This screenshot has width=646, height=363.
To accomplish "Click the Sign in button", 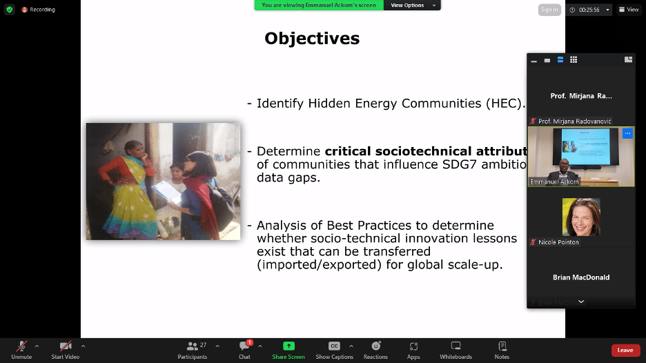I will (549, 10).
